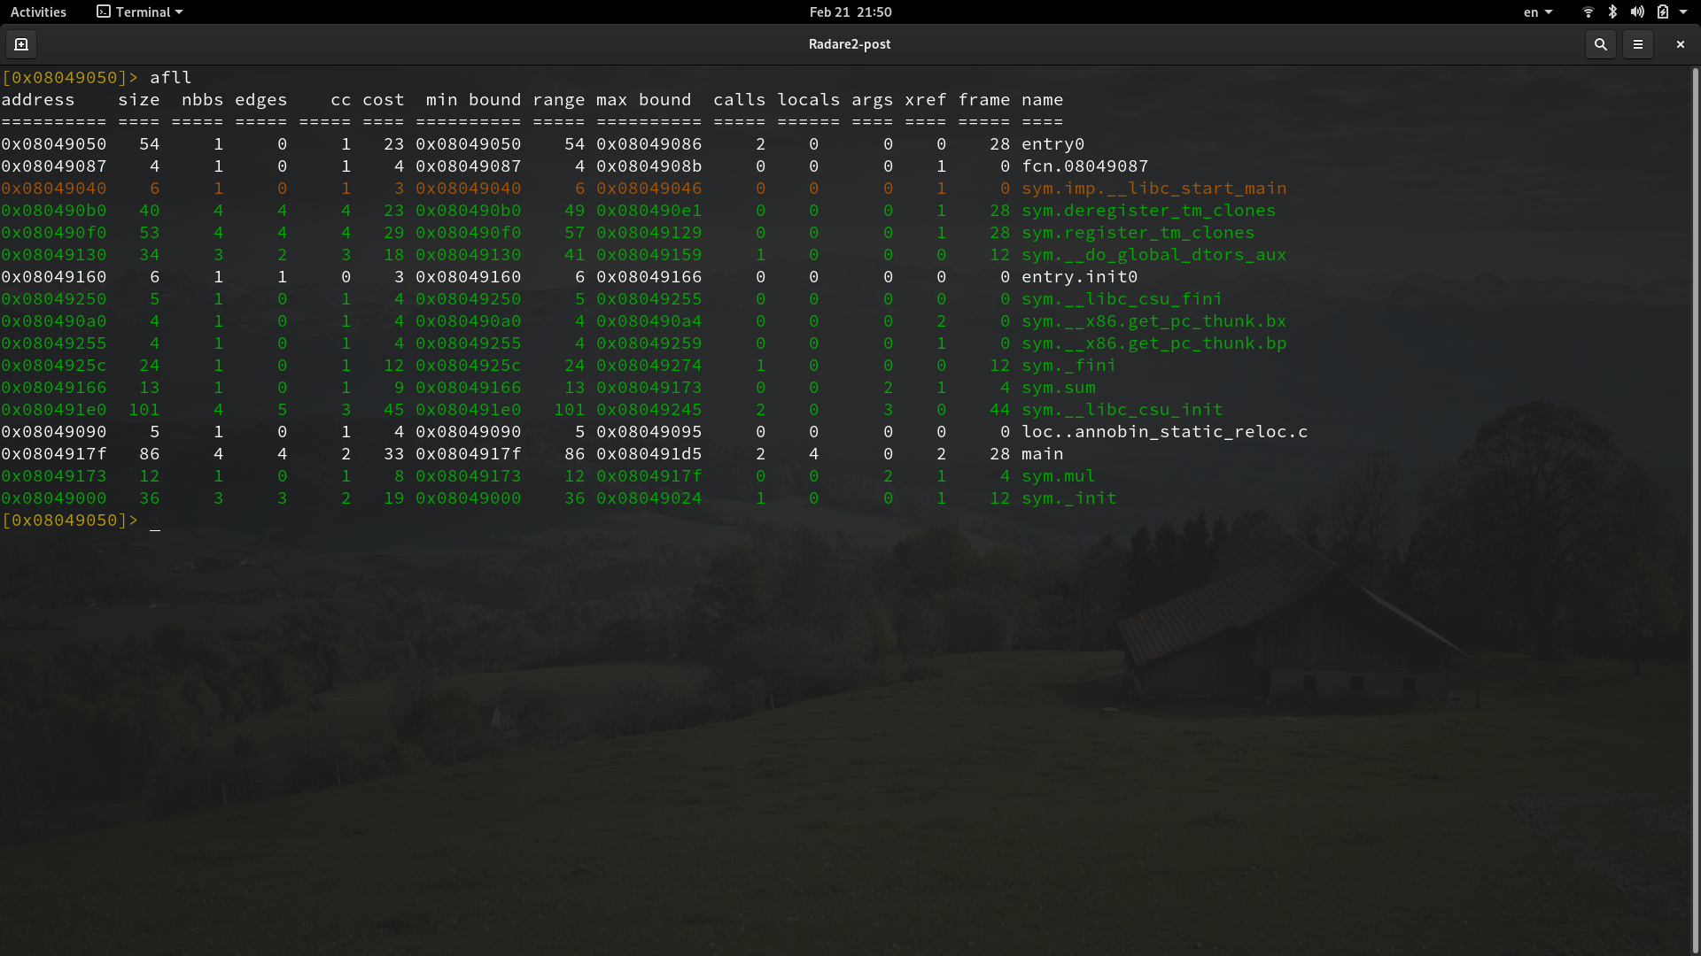
Task: Click address 0x08049050 of entry0
Action: point(54,143)
